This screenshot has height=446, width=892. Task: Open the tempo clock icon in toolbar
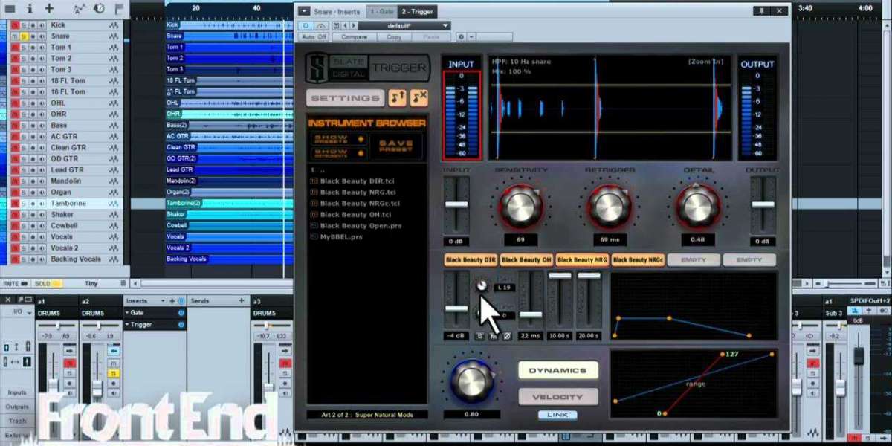[99, 9]
